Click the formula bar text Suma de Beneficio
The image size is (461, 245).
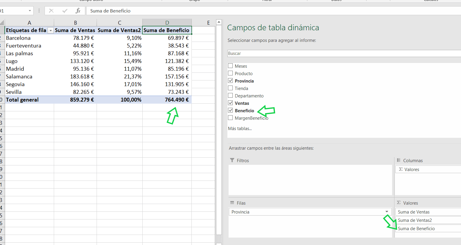coord(110,11)
